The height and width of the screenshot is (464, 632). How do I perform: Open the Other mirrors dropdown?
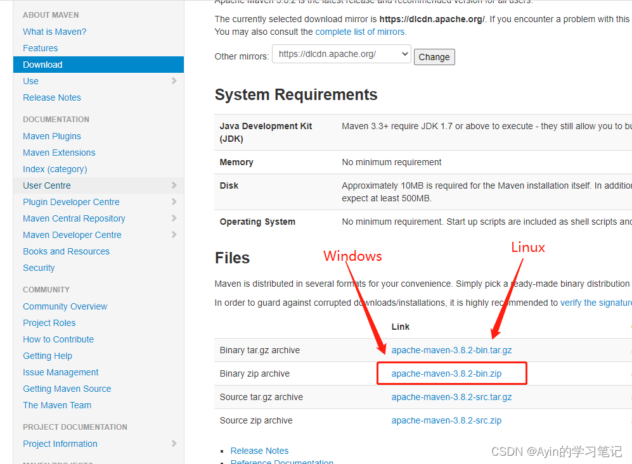[342, 54]
